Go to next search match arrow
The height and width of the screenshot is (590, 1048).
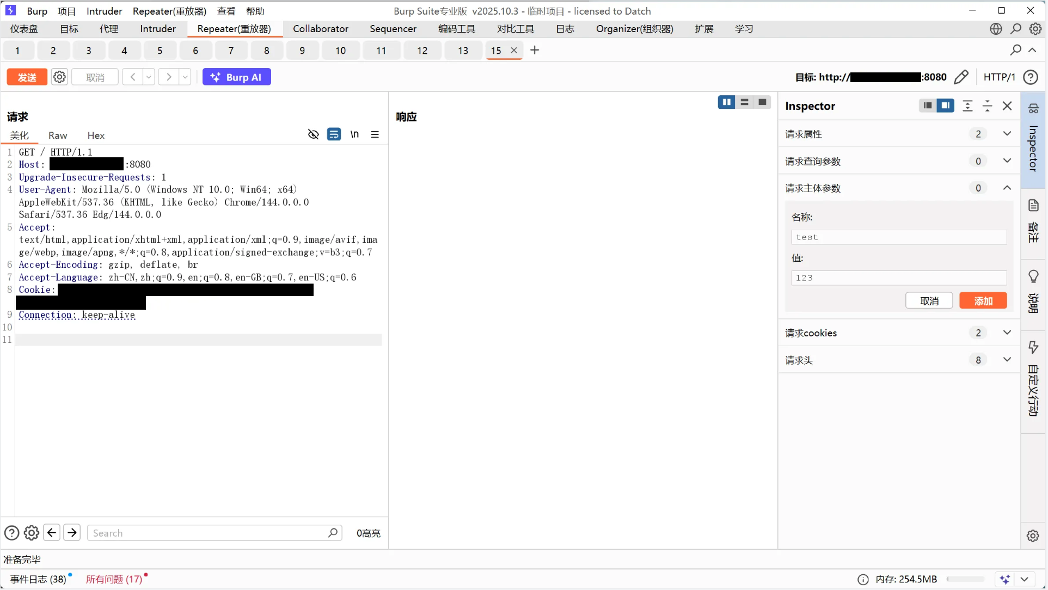pos(72,532)
